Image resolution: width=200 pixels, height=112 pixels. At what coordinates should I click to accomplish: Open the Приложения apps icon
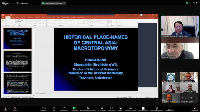coord(112,108)
